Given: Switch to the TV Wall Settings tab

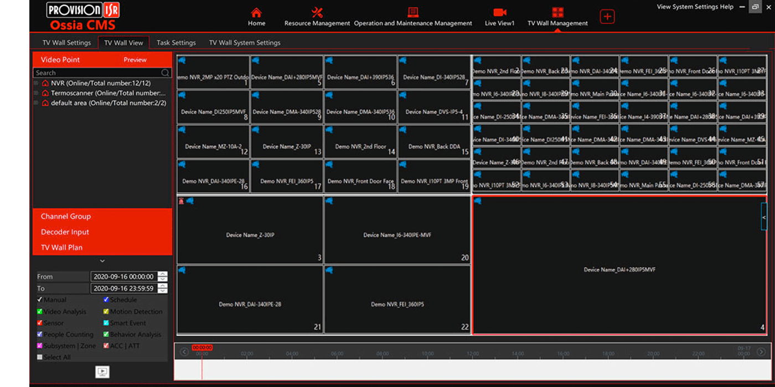Looking at the screenshot, I should point(66,43).
